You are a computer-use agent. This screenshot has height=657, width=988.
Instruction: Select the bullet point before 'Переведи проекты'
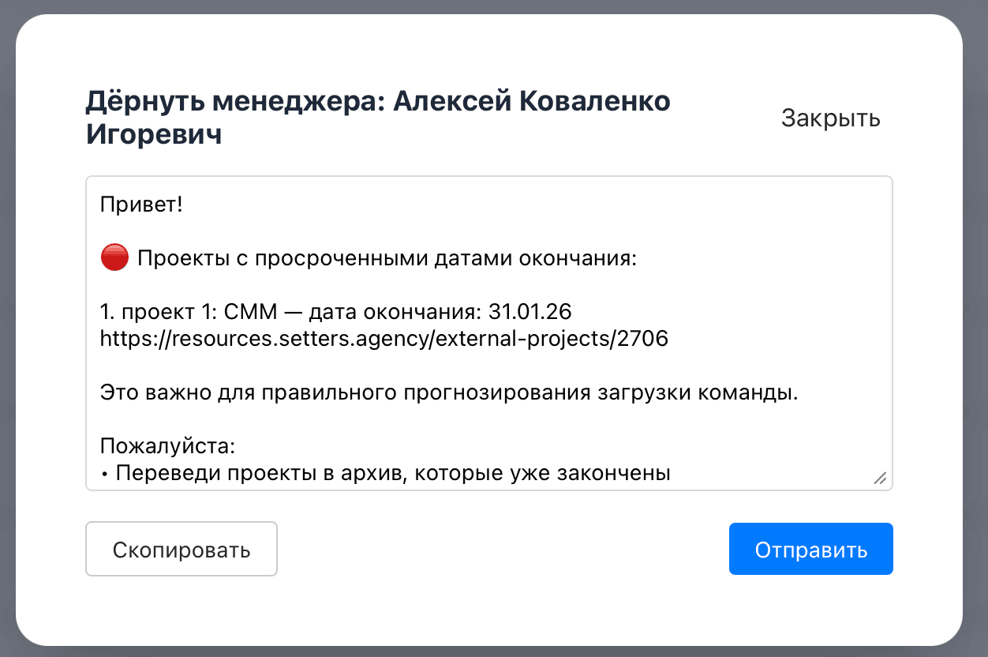point(106,472)
